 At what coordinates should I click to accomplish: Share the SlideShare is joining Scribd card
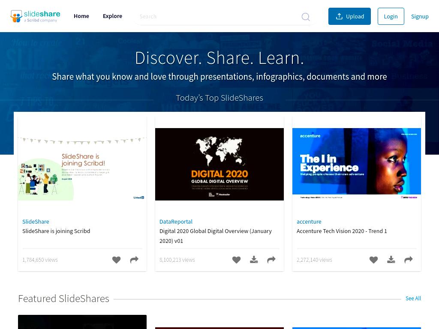[x=134, y=260]
